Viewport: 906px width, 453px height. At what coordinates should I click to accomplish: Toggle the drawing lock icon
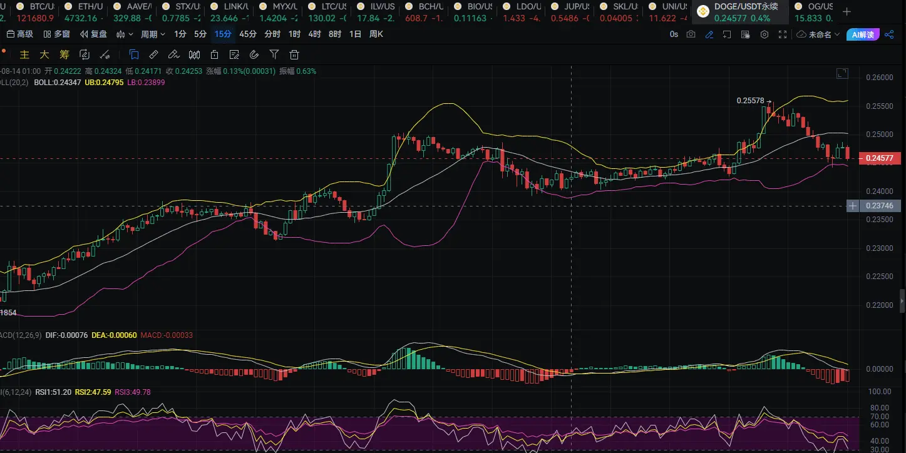click(x=214, y=54)
